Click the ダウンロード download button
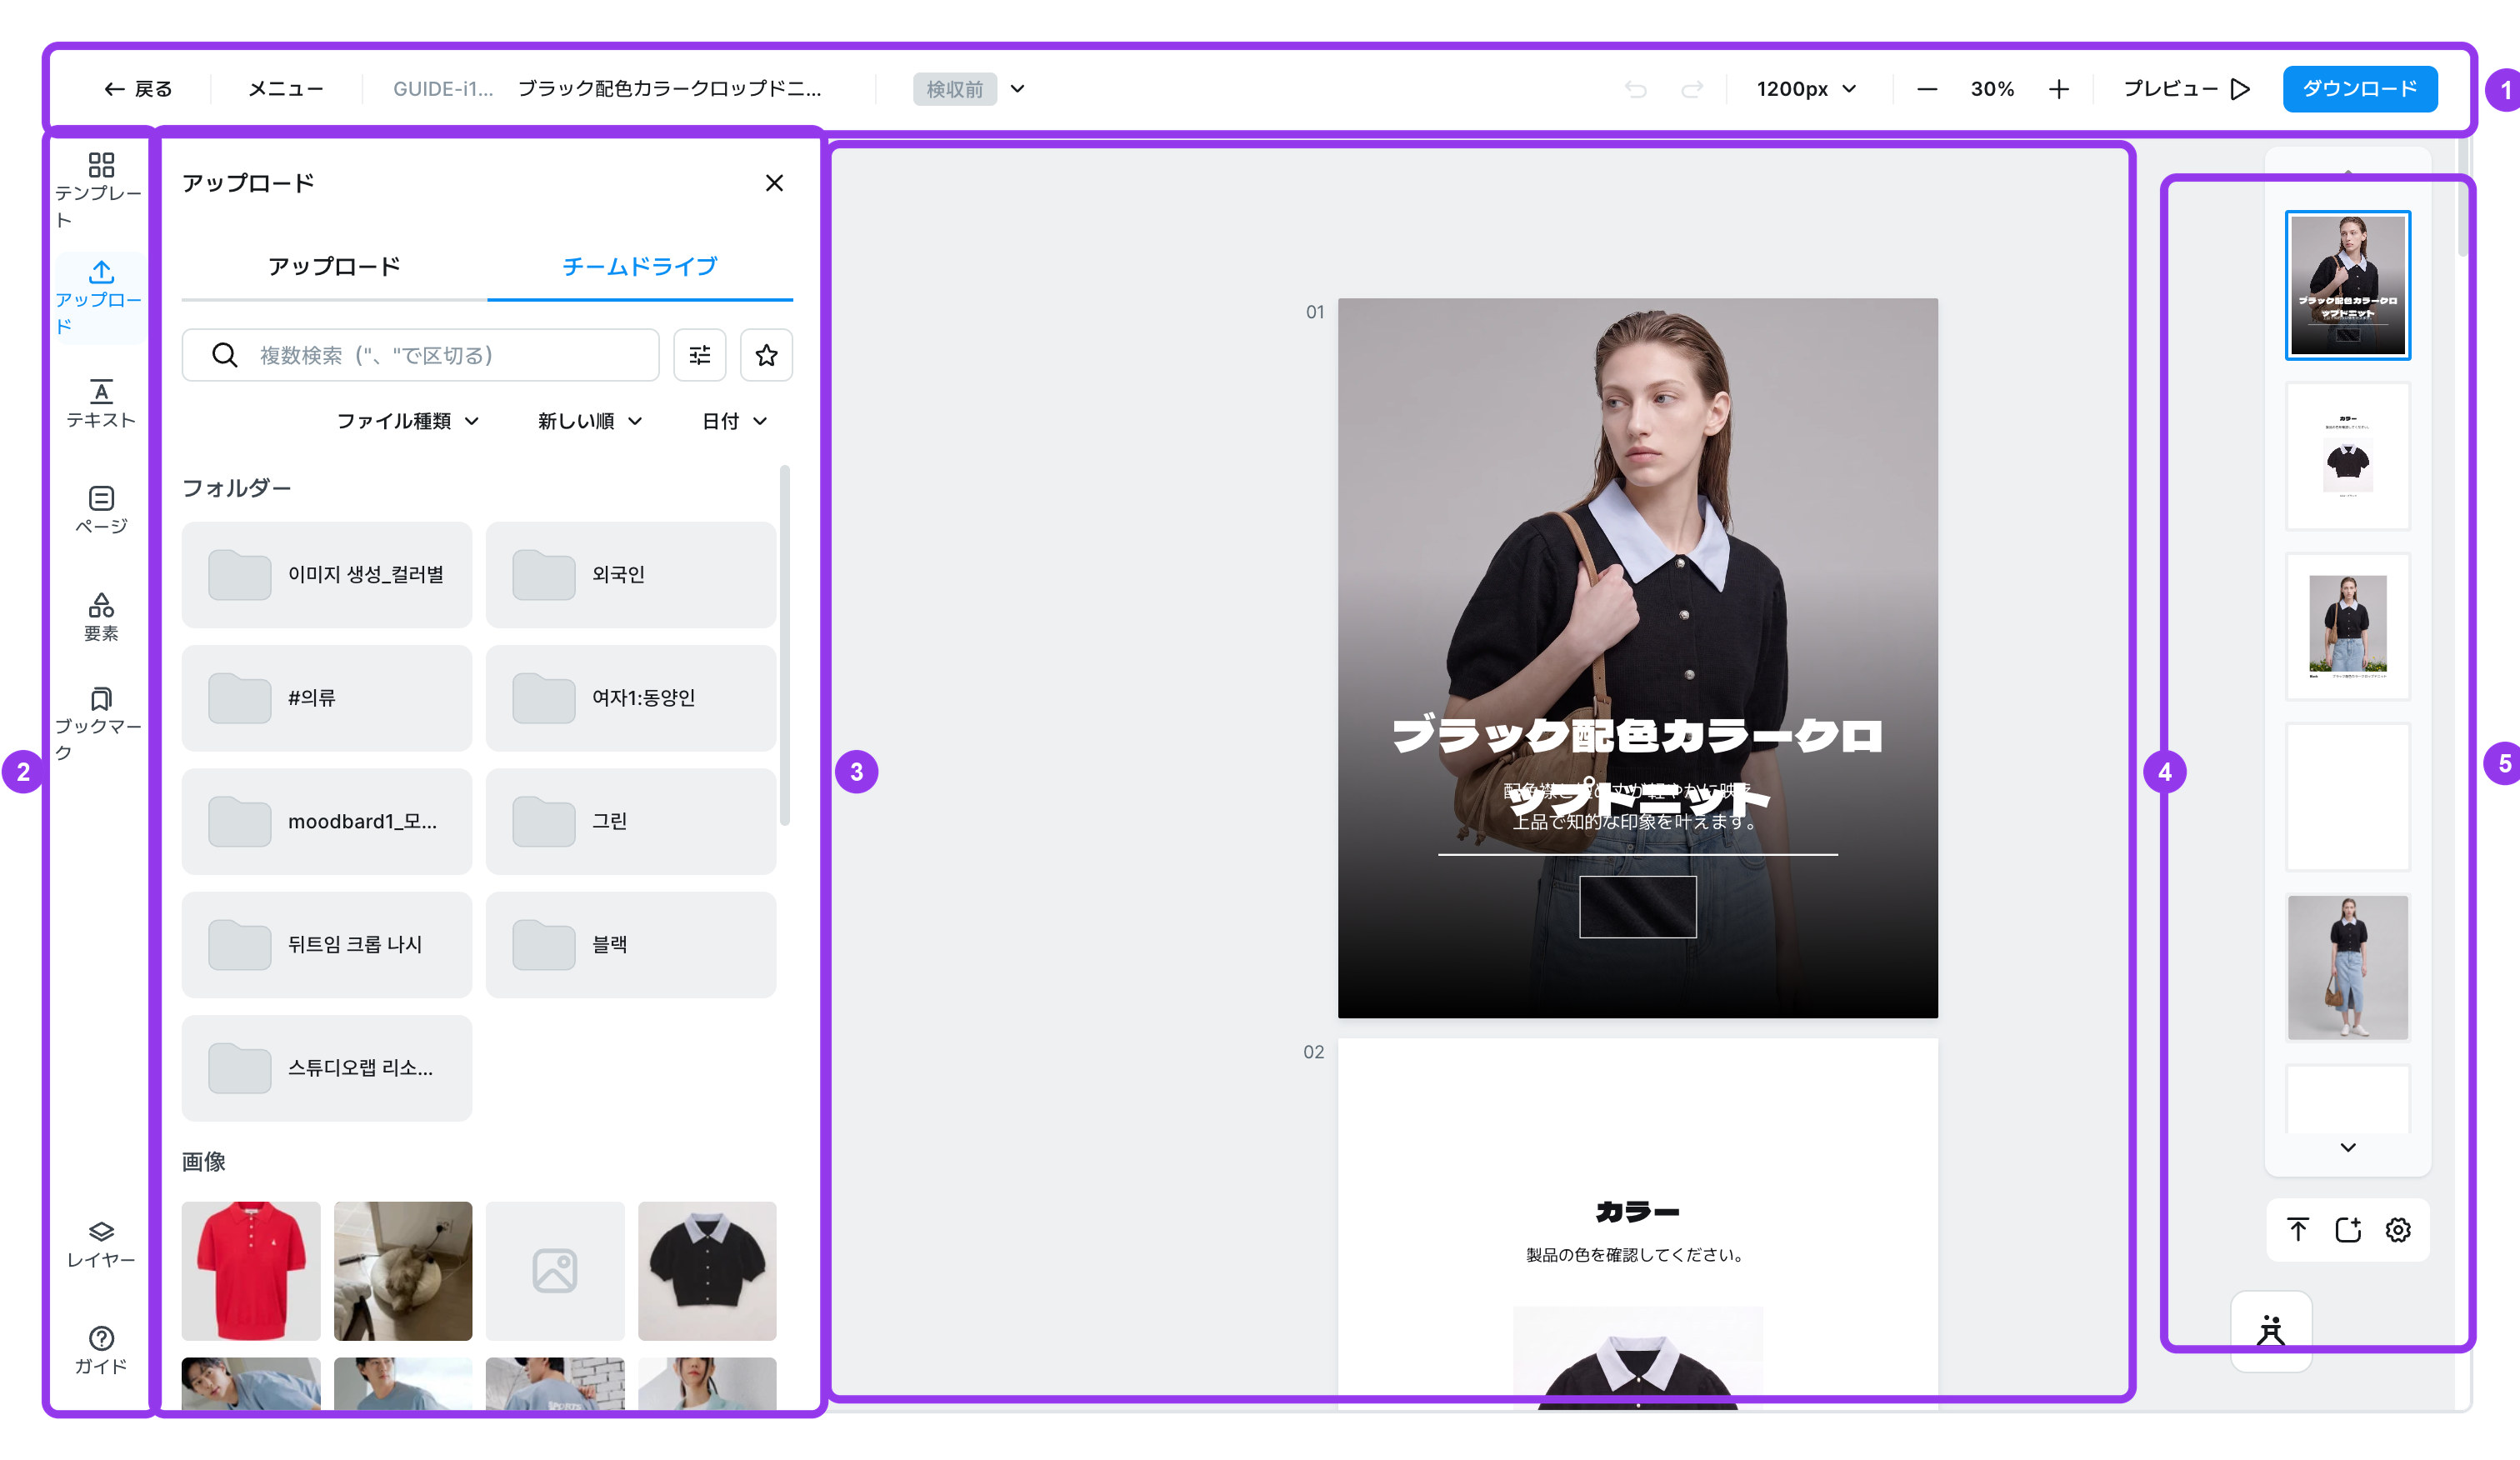 pos(2360,89)
